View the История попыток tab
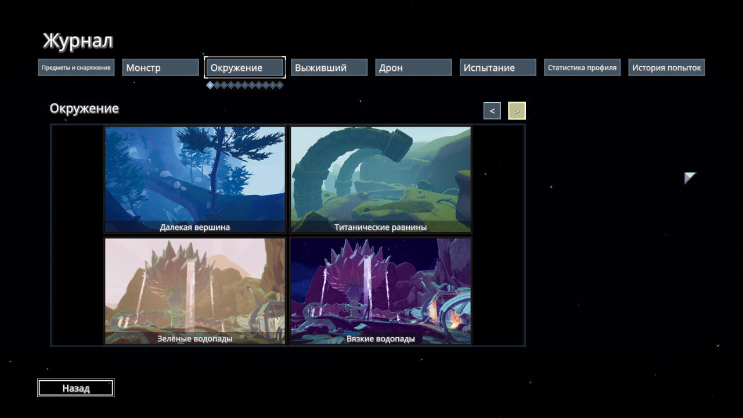 pos(666,67)
